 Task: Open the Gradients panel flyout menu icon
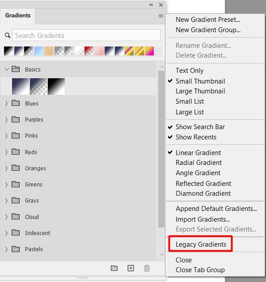pyautogui.click(x=161, y=16)
